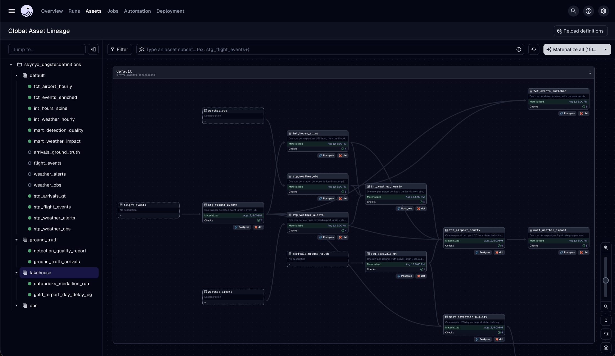Select arrivals_ground_truth in sidebar tree
The width and height of the screenshot is (615, 356).
[57, 152]
